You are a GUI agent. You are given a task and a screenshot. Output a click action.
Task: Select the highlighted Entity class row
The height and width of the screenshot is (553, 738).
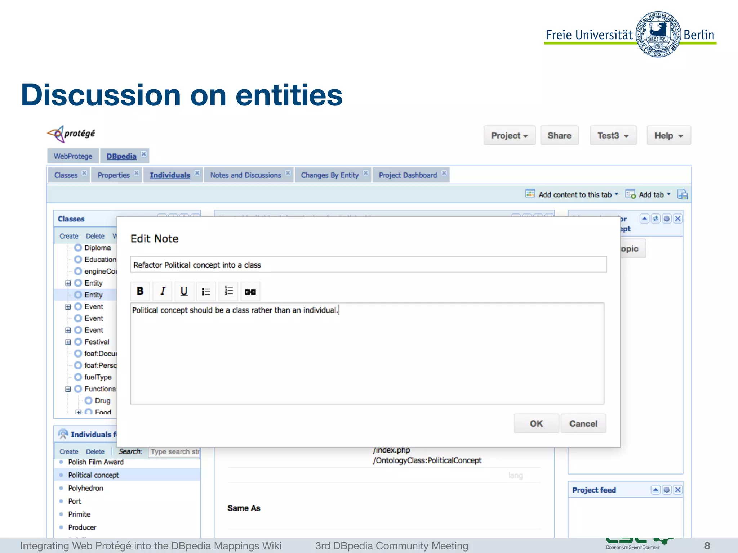[86, 295]
